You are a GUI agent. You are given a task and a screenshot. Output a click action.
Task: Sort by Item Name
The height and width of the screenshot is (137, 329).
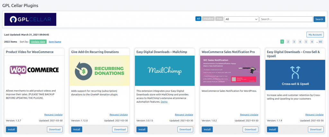coord(55,42)
